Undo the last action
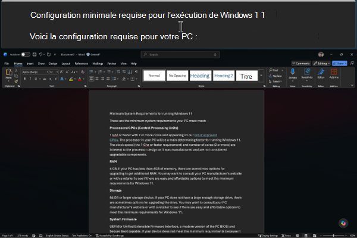357x238 pixels. (x=40, y=54)
